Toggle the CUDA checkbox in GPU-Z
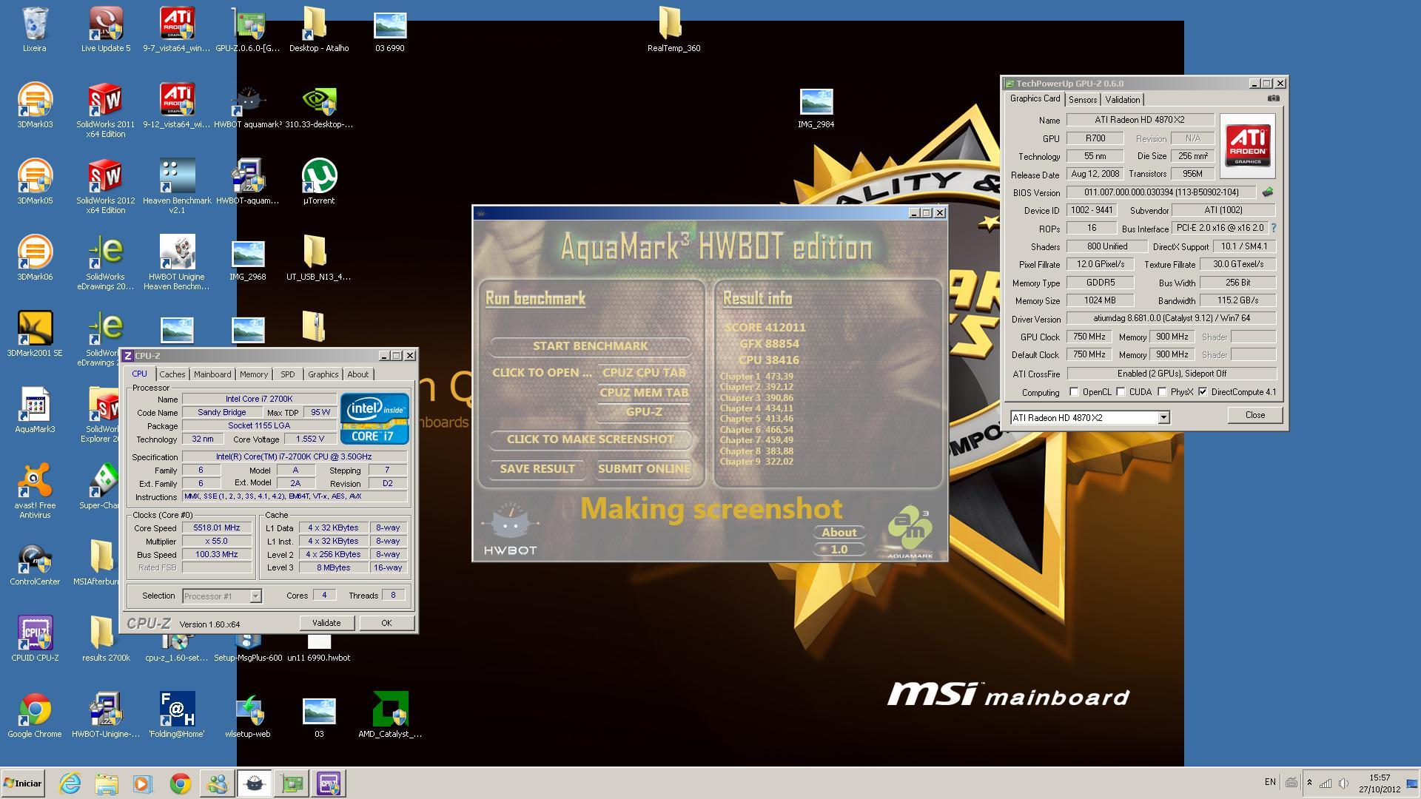Image resolution: width=1421 pixels, height=799 pixels. 1121,392
